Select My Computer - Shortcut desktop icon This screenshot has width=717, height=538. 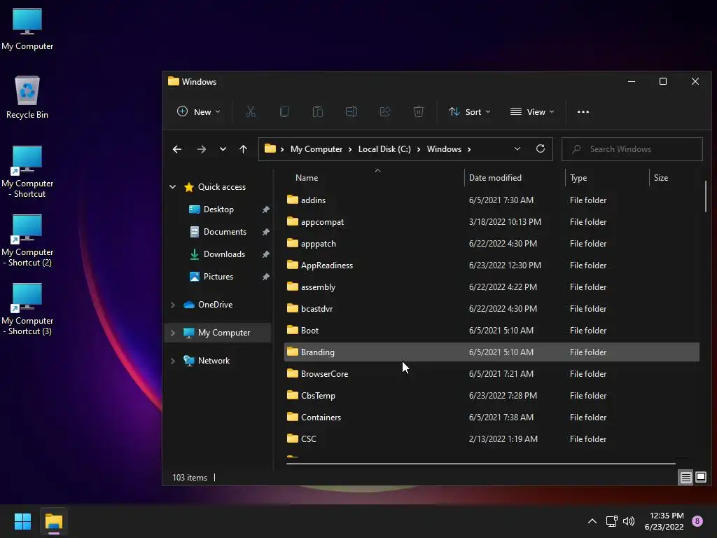27,172
